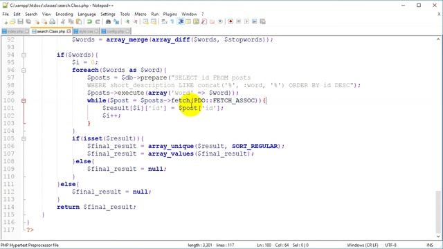Switch to the config.php tab
The height and width of the screenshot is (249, 443).
[116, 31]
